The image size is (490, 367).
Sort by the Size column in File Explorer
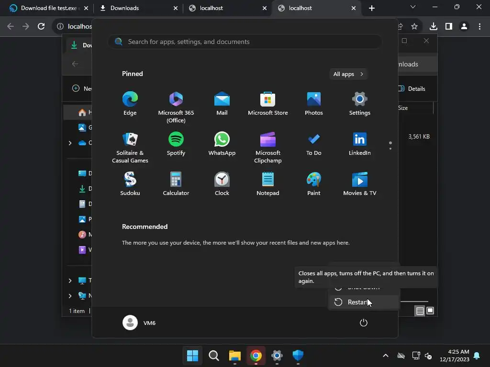click(403, 108)
